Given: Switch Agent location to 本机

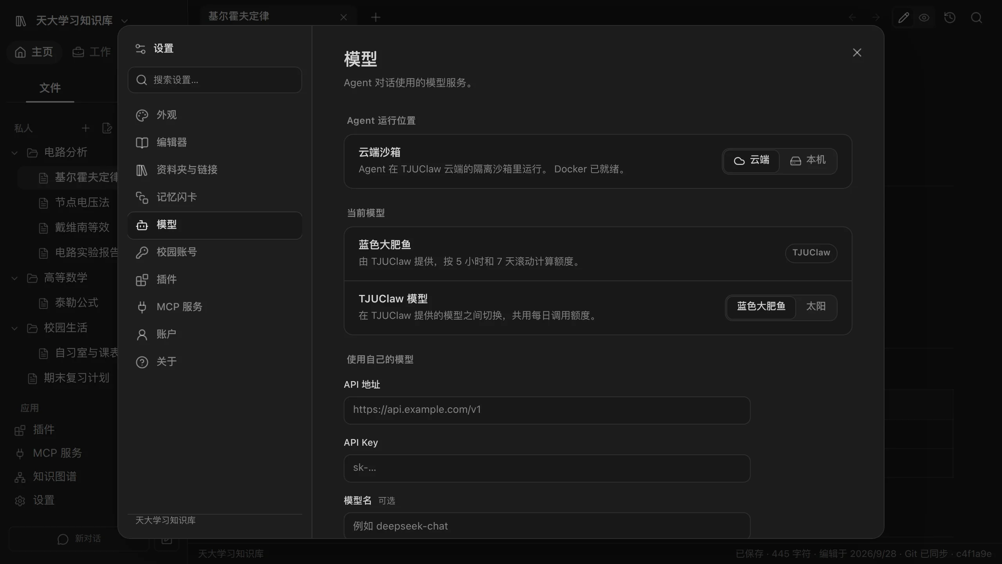Looking at the screenshot, I should tap(808, 161).
